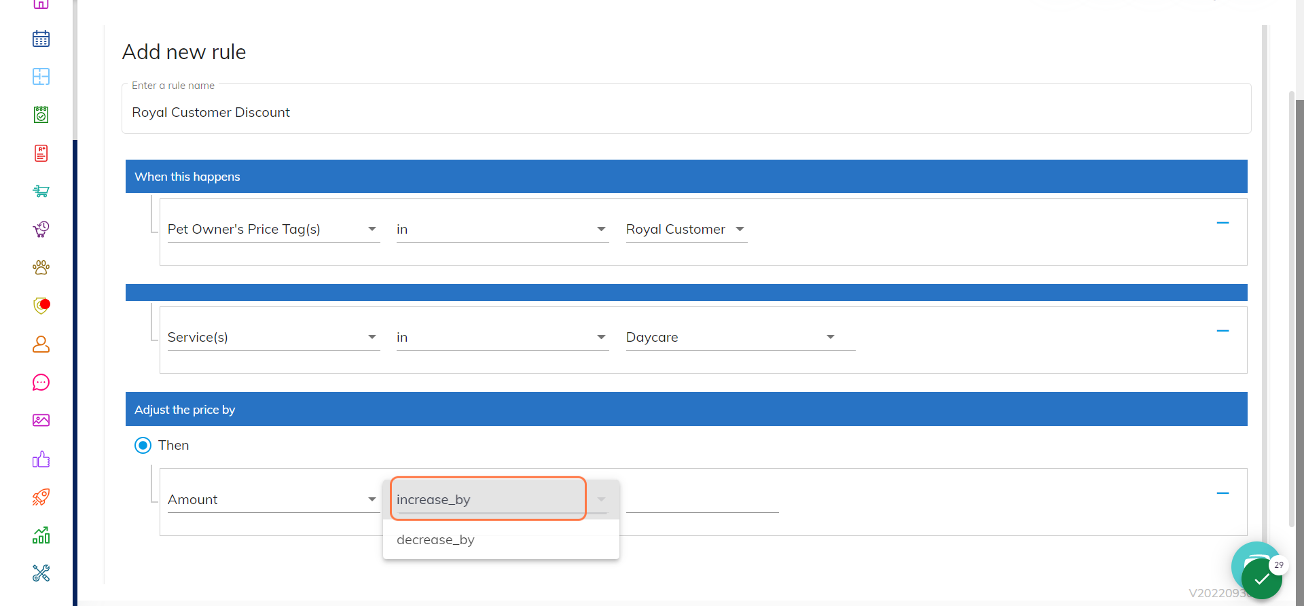Open the chat messages icon
This screenshot has height=606, width=1304.
click(x=41, y=382)
